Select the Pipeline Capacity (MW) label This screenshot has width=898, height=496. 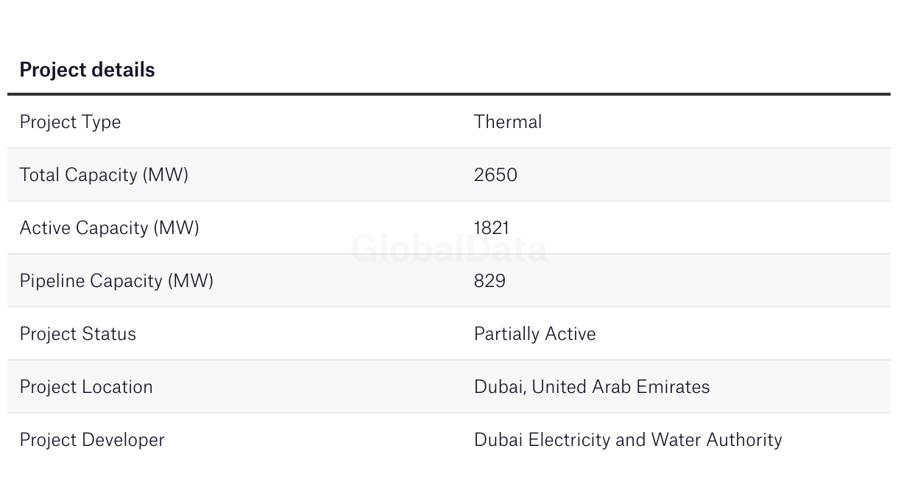(x=116, y=281)
